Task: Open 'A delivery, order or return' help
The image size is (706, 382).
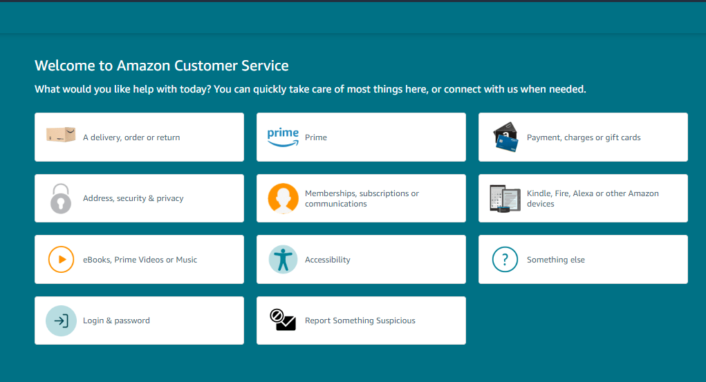Action: (131, 137)
